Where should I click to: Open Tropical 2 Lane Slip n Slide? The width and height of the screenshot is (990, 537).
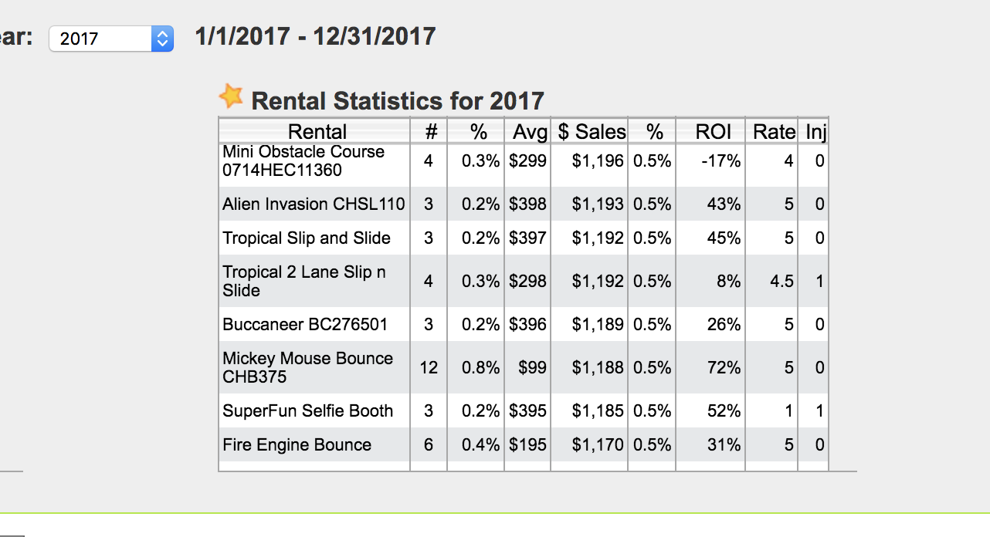click(x=304, y=282)
